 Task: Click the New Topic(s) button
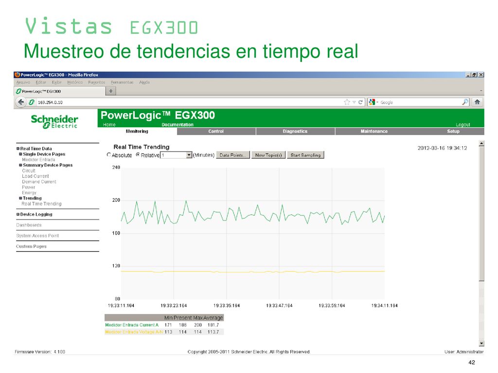[268, 155]
